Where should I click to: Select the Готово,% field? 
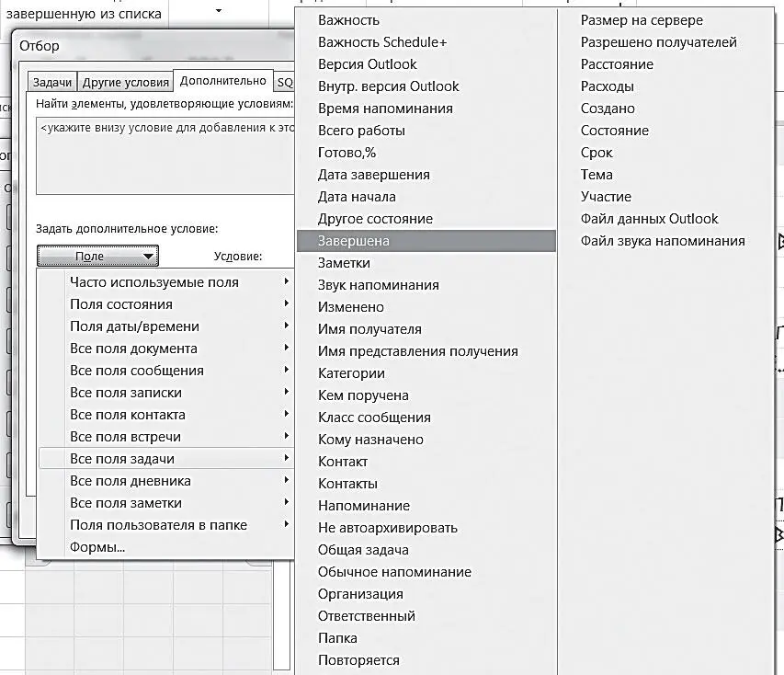(x=426, y=152)
